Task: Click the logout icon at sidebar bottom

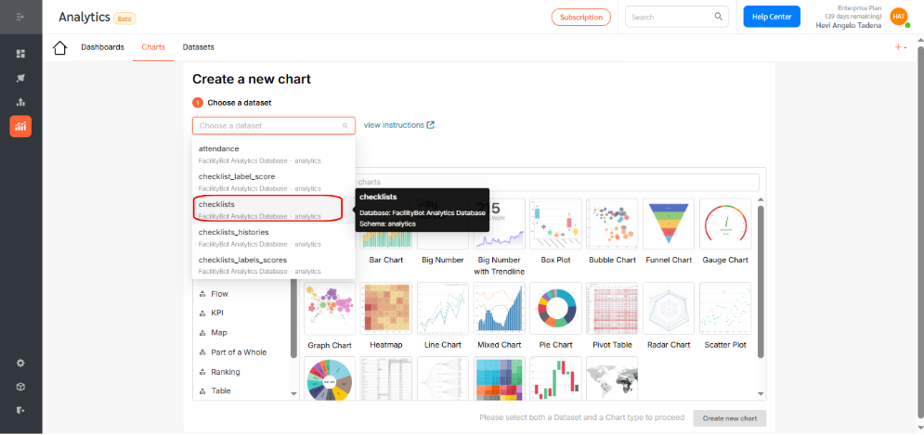Action: point(20,410)
